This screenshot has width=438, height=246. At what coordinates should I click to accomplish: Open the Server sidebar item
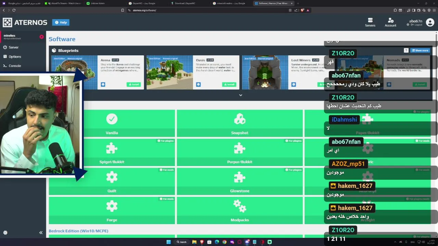tap(23, 47)
